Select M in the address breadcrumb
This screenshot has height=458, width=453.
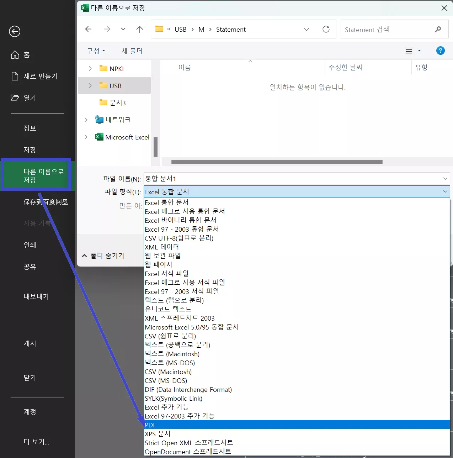point(201,29)
